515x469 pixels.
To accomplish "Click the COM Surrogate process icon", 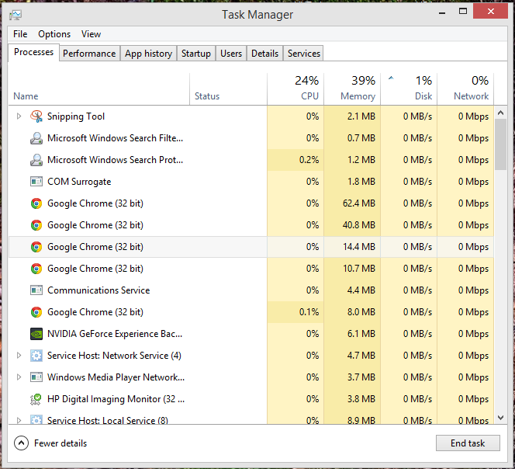I will (36, 182).
